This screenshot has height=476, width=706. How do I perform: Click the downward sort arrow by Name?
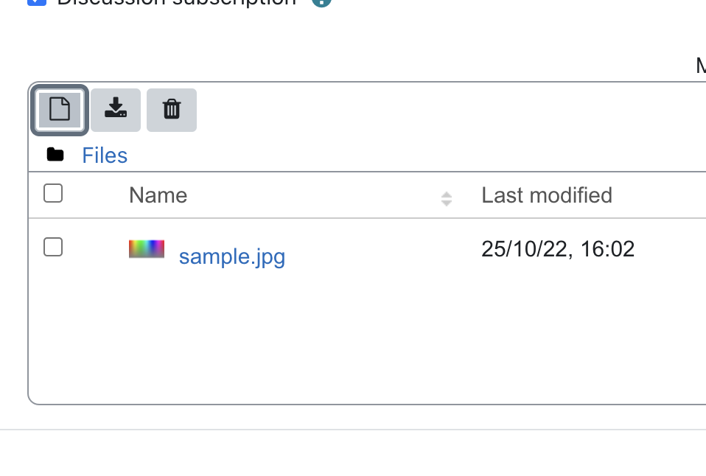pos(446,203)
